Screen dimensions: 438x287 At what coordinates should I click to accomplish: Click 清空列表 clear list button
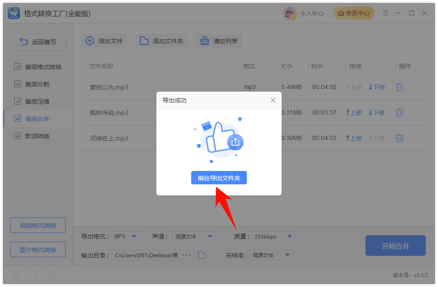coord(219,41)
